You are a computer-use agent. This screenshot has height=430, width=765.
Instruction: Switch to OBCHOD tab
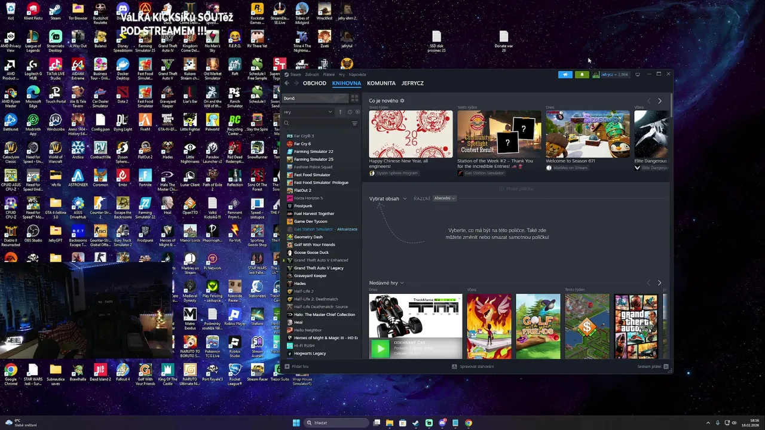(x=314, y=84)
